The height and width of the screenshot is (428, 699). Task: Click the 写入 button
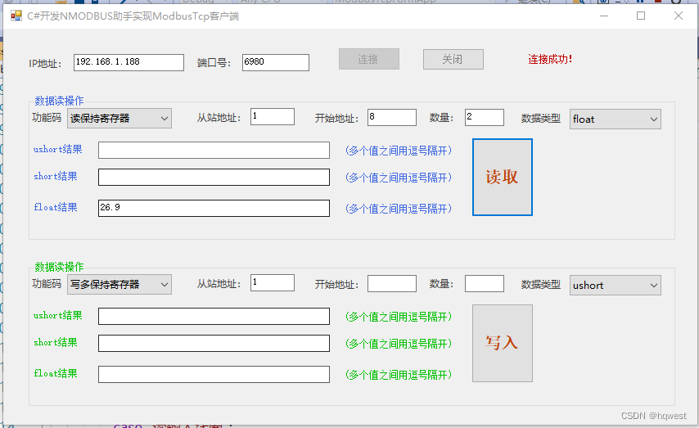click(503, 343)
